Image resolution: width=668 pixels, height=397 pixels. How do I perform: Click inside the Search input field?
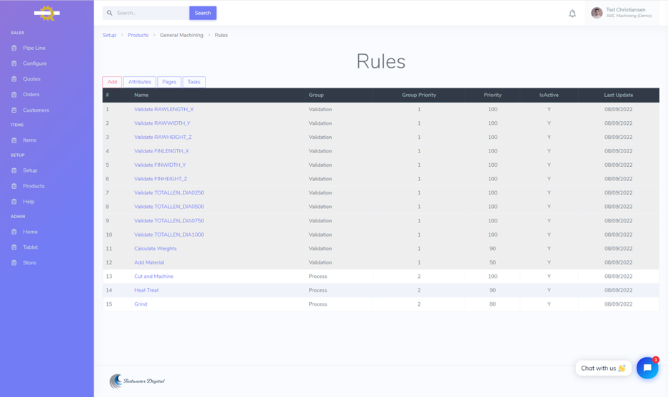[x=150, y=13]
